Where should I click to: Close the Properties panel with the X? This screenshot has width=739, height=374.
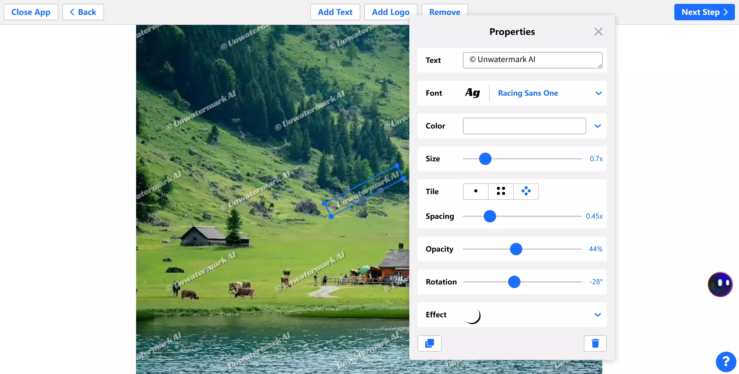tap(598, 32)
